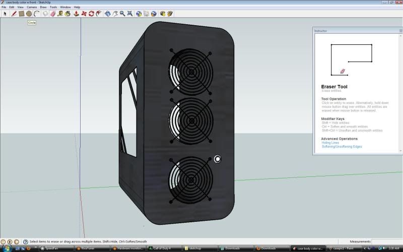Open the Tools menu

(x=53, y=7)
